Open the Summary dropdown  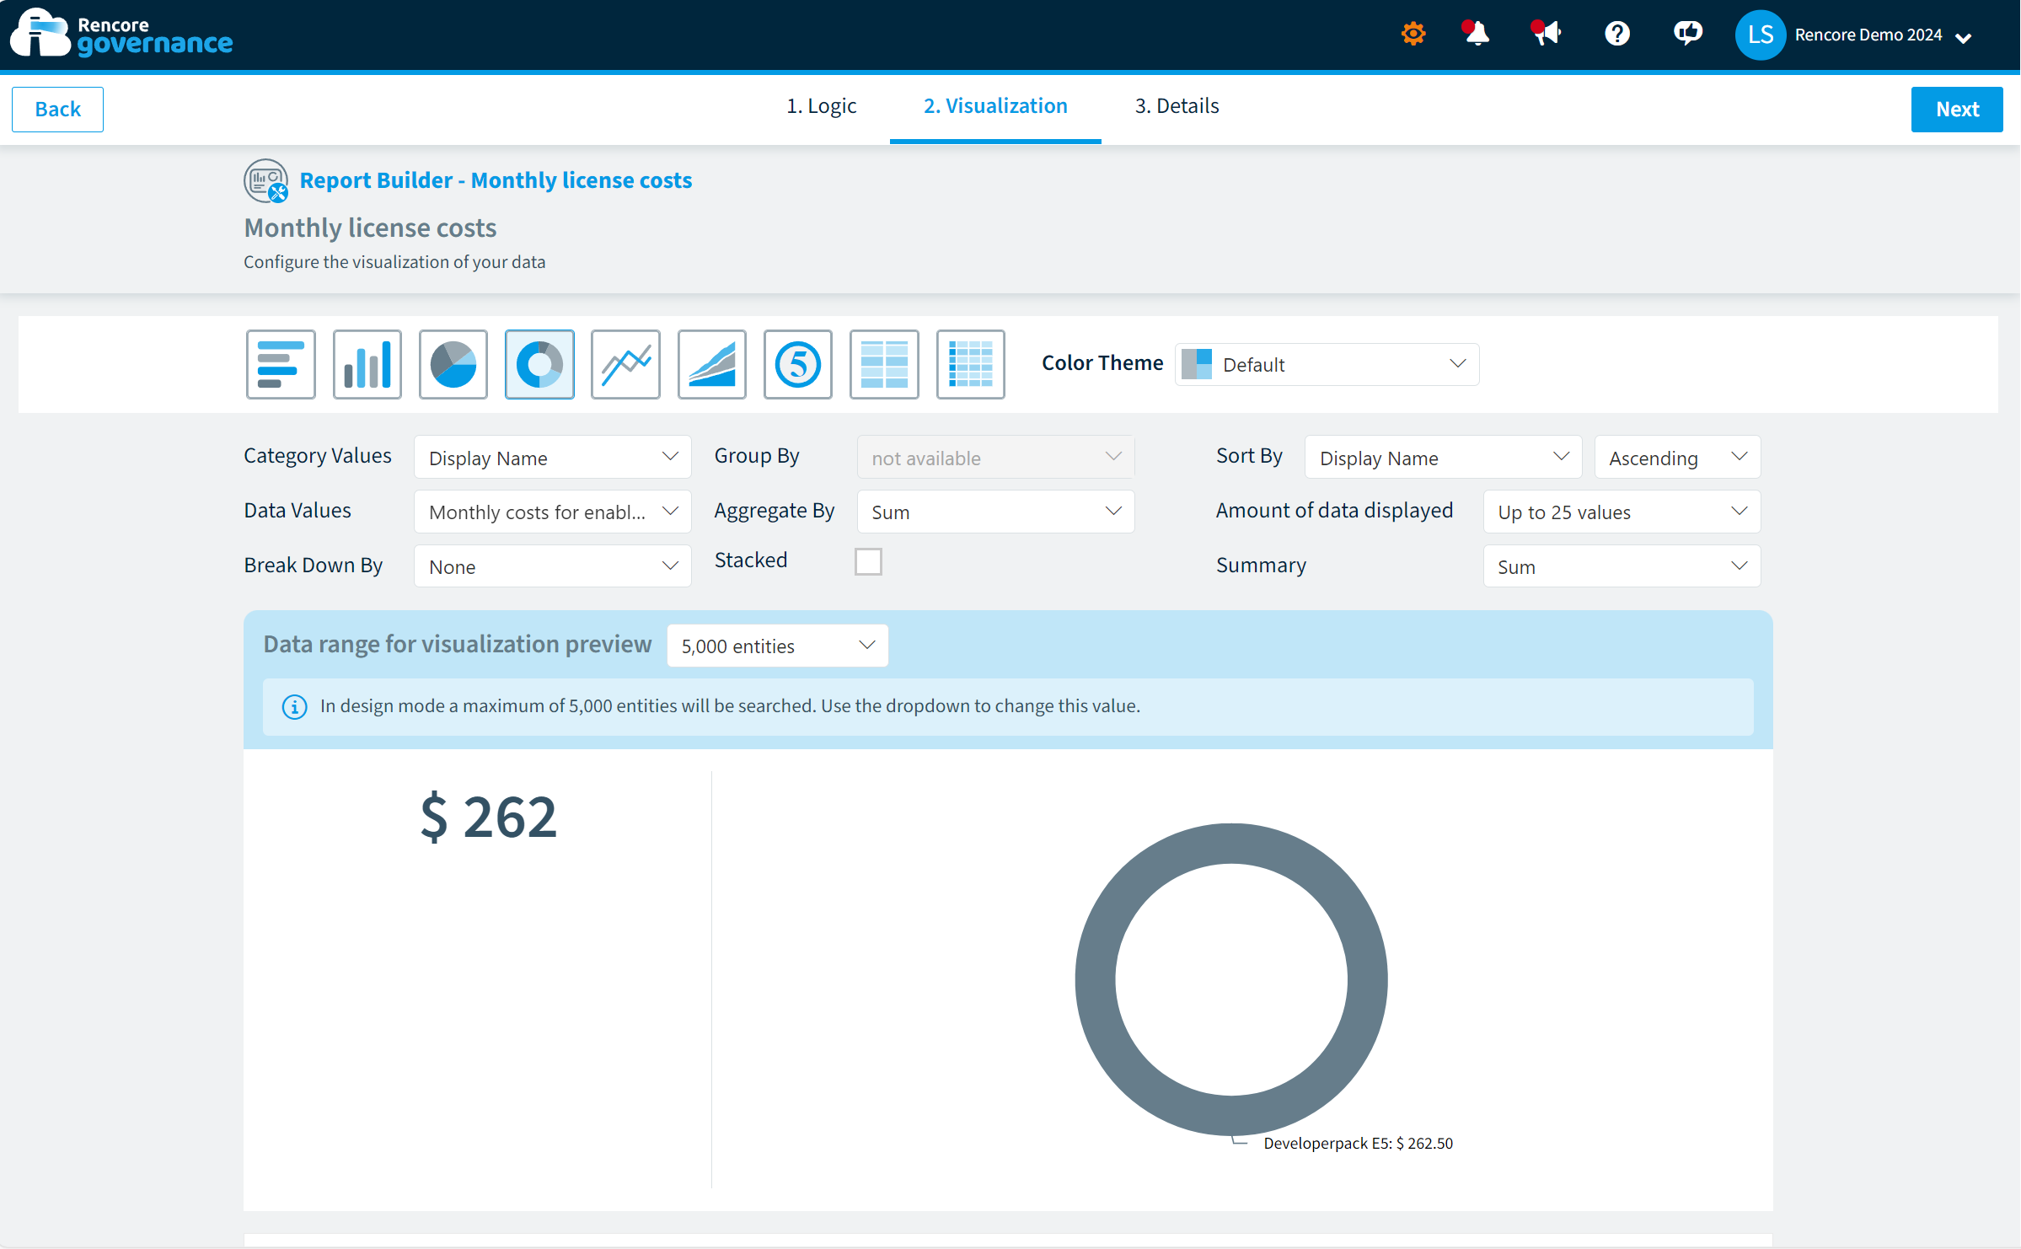coord(1622,566)
